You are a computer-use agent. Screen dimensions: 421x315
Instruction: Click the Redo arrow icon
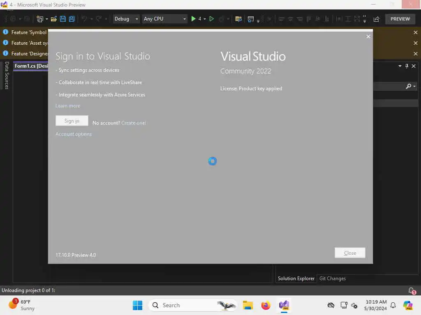[x=99, y=19]
